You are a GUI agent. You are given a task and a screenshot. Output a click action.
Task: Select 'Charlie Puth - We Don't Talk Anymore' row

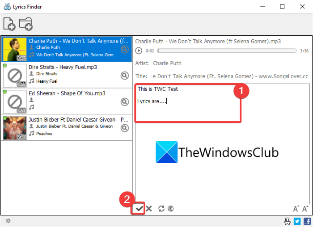(67, 49)
